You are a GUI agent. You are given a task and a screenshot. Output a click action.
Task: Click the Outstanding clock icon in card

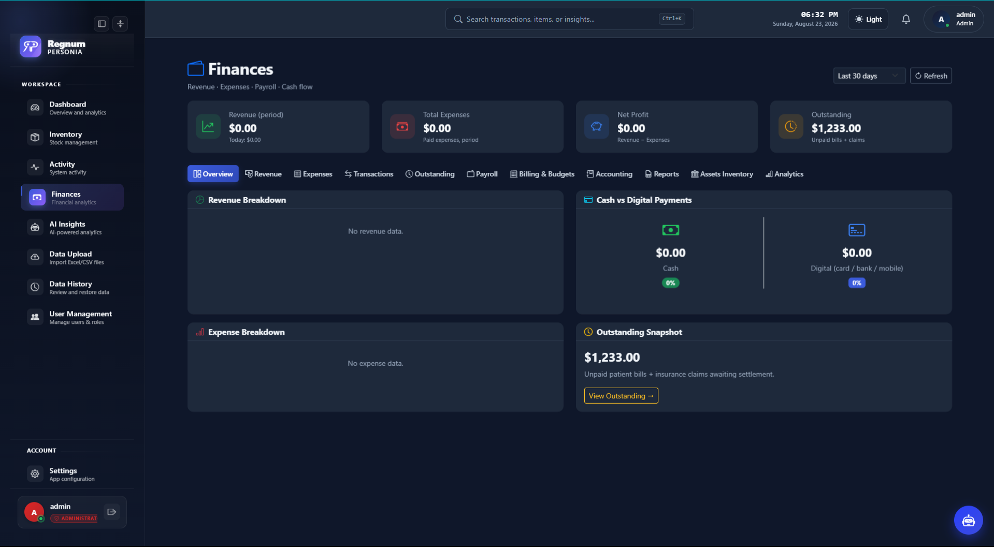(x=791, y=127)
